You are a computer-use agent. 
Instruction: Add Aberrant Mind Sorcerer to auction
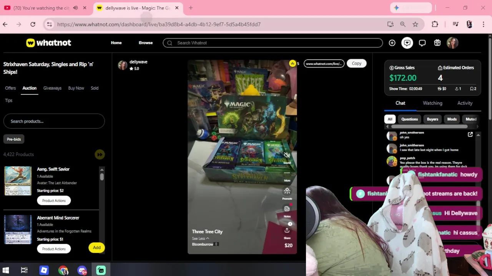[97, 248]
